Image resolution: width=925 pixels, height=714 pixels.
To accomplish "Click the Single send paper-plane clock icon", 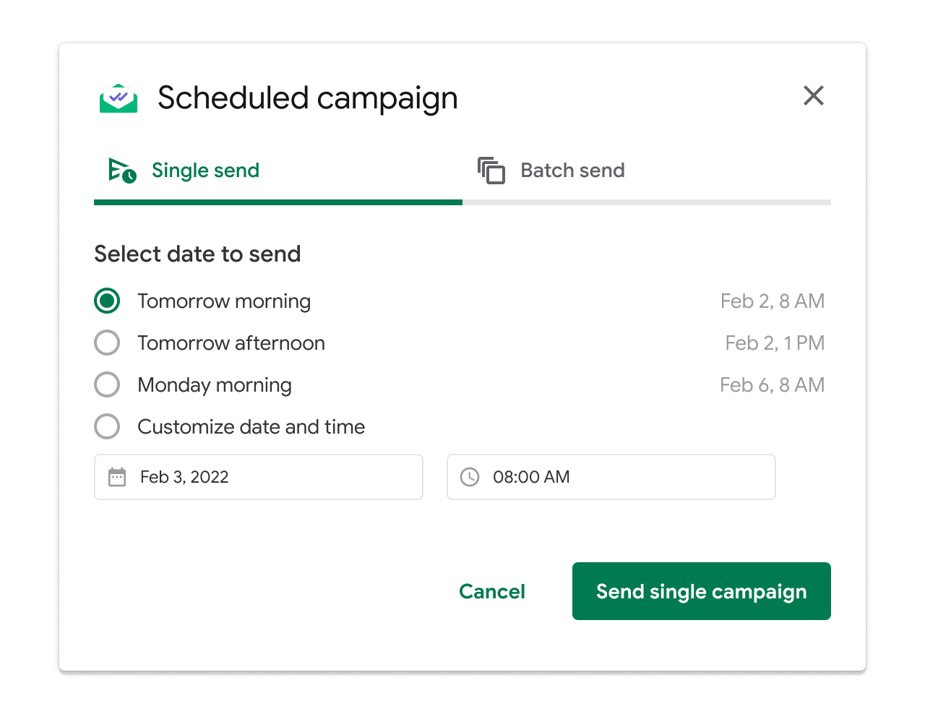I will 122,171.
